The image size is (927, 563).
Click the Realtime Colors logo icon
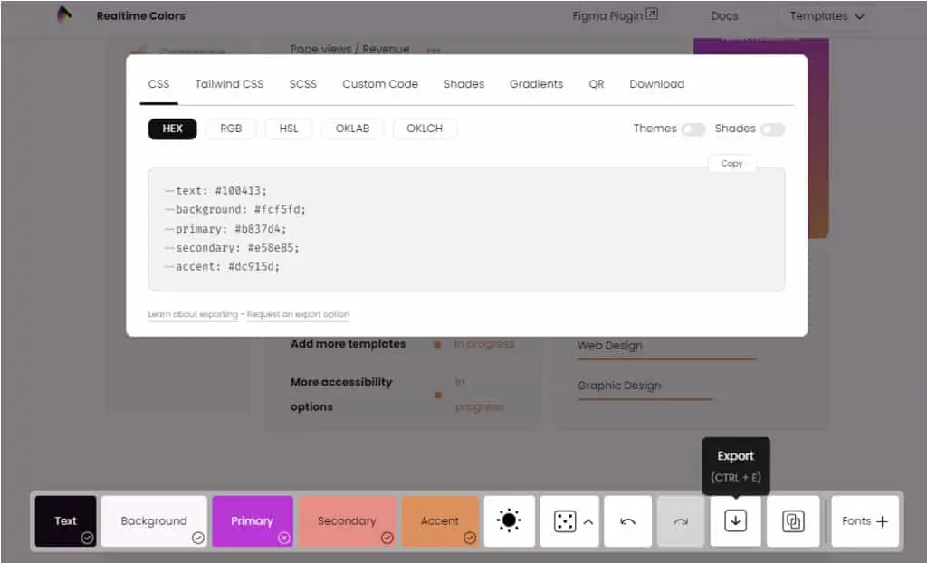click(64, 14)
